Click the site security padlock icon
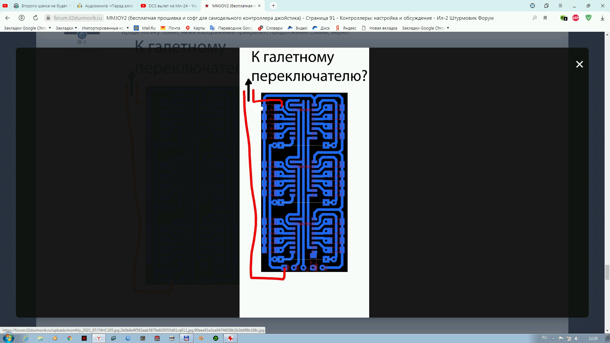This screenshot has height=343, width=610. click(x=48, y=18)
